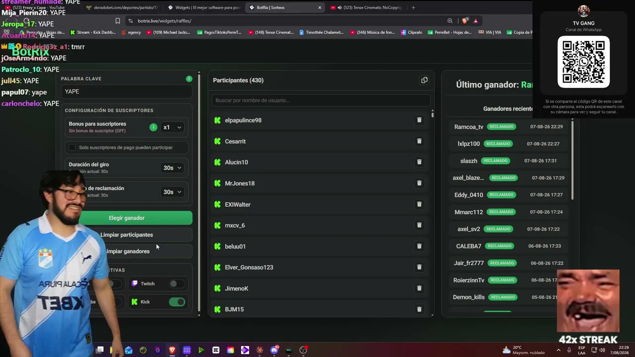Open claim time 30s dropdown
635x357 pixels.
click(172, 192)
